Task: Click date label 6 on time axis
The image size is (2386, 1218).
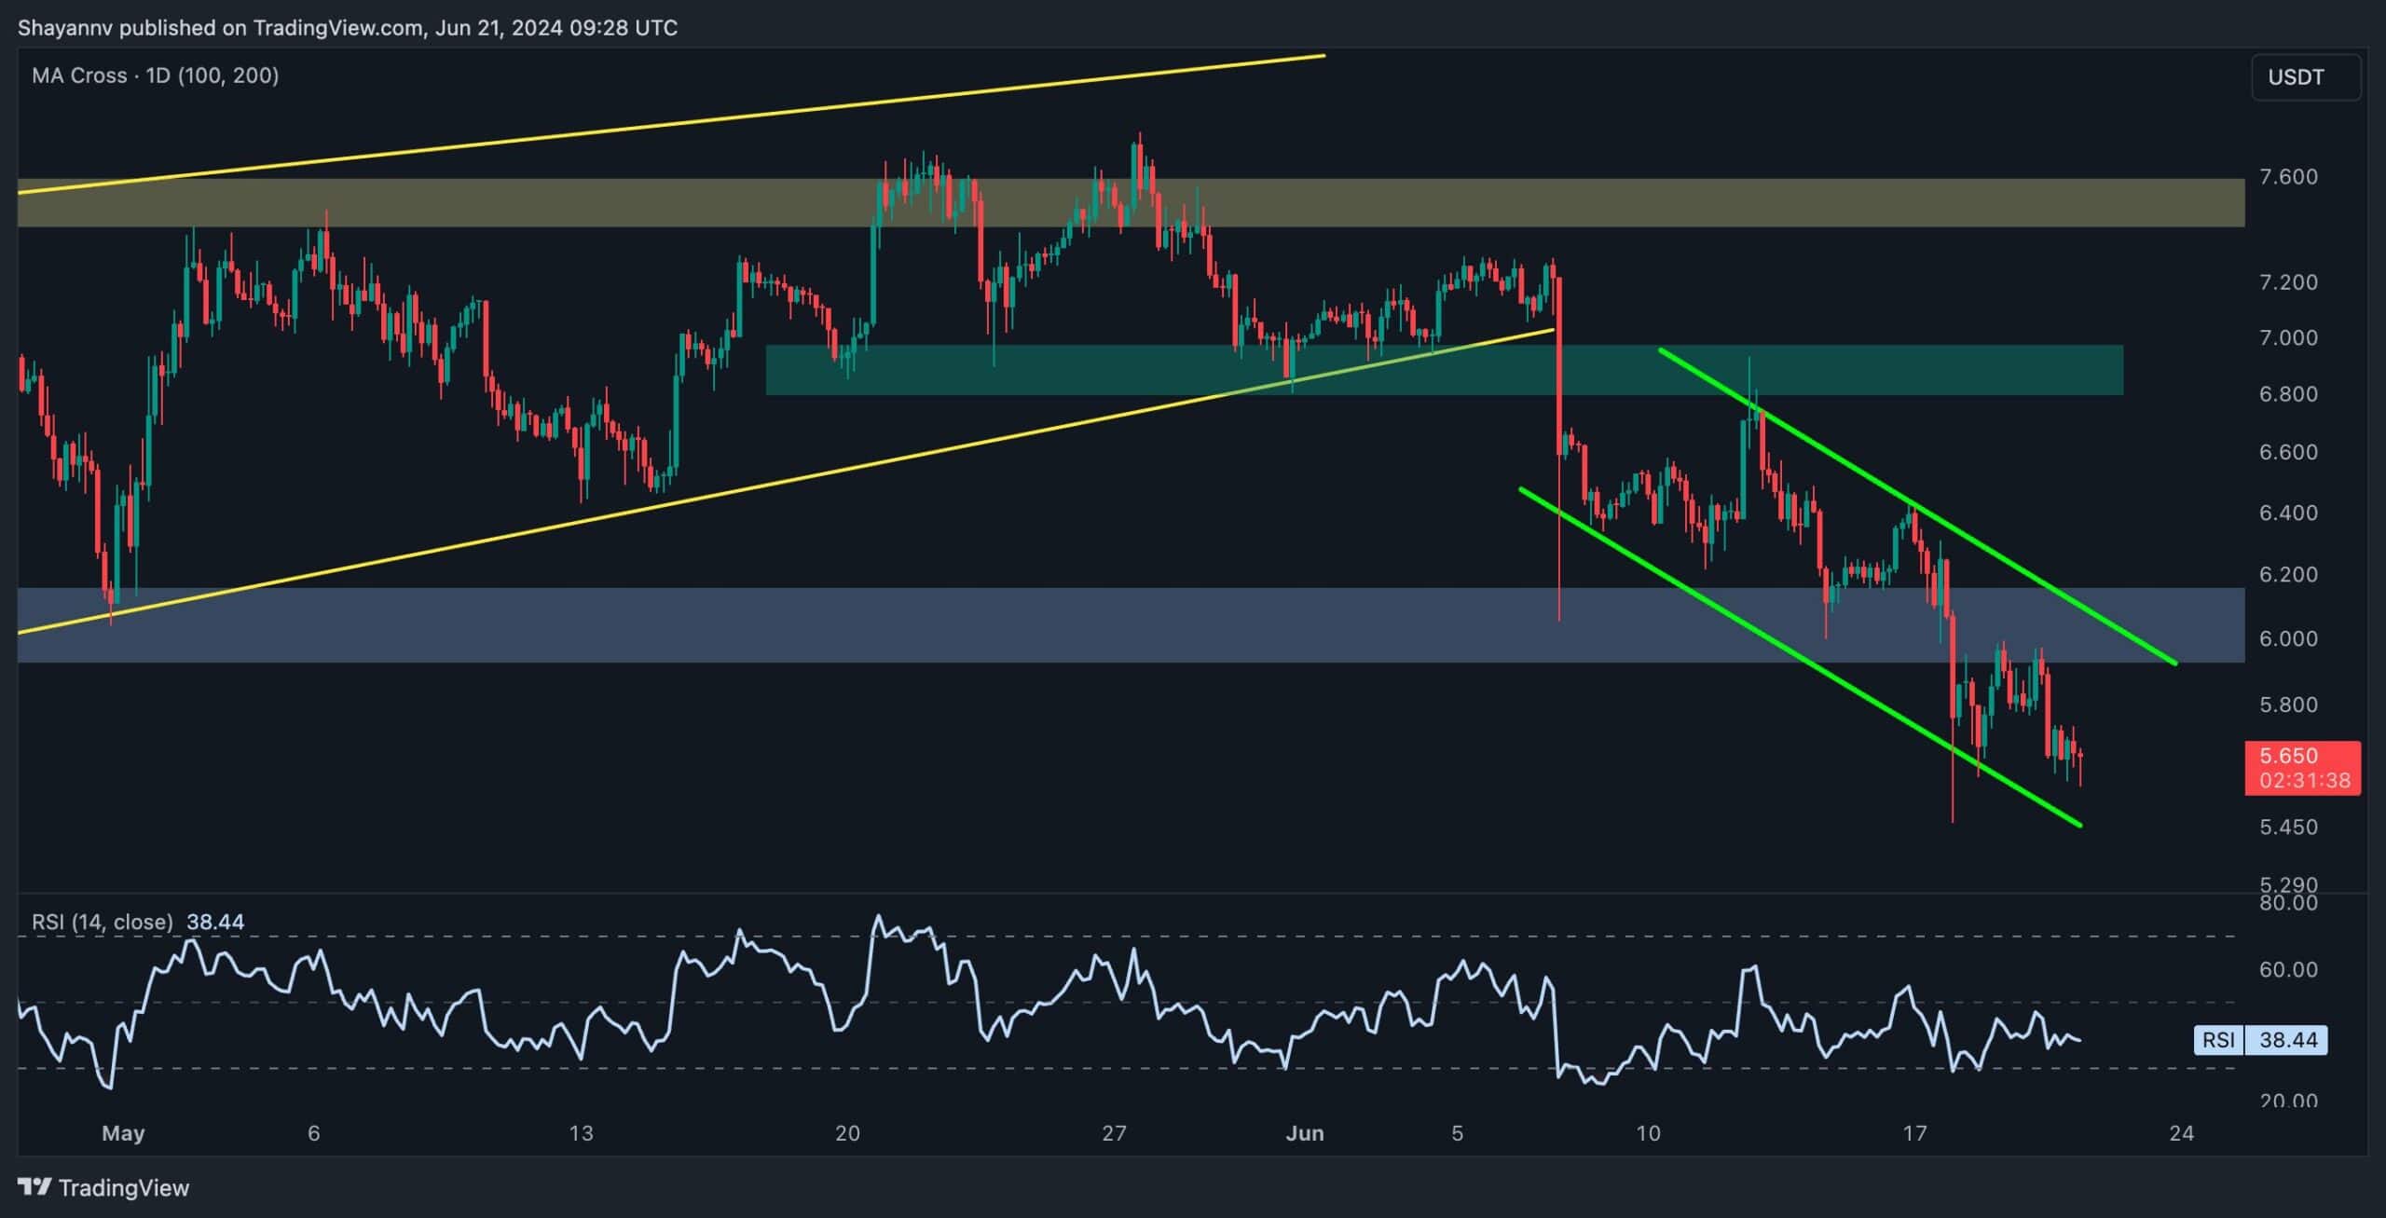Action: (x=314, y=1133)
